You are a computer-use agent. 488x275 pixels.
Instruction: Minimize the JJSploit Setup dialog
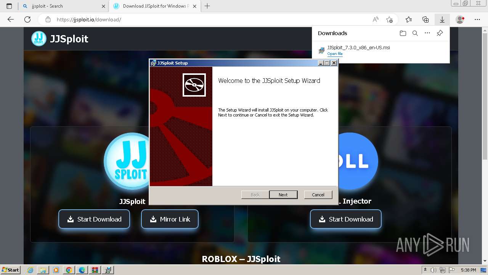coord(321,63)
